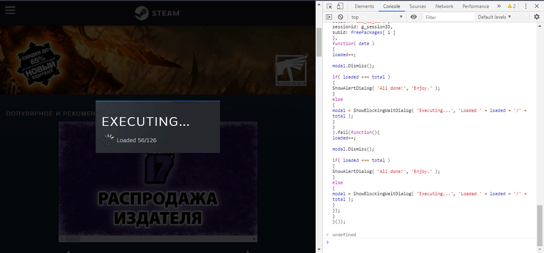
Task: Click the 'undefined' console output line
Action: tap(344, 235)
